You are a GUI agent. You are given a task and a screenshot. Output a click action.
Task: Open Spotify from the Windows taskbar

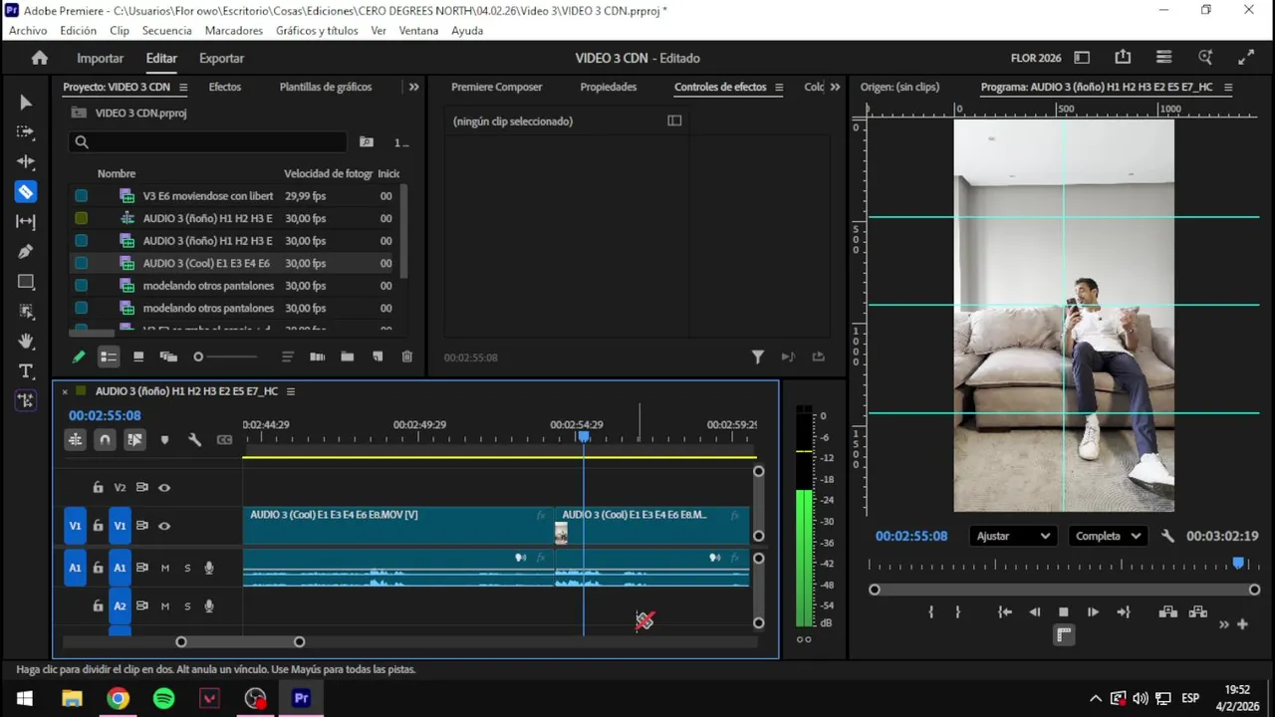tap(163, 698)
